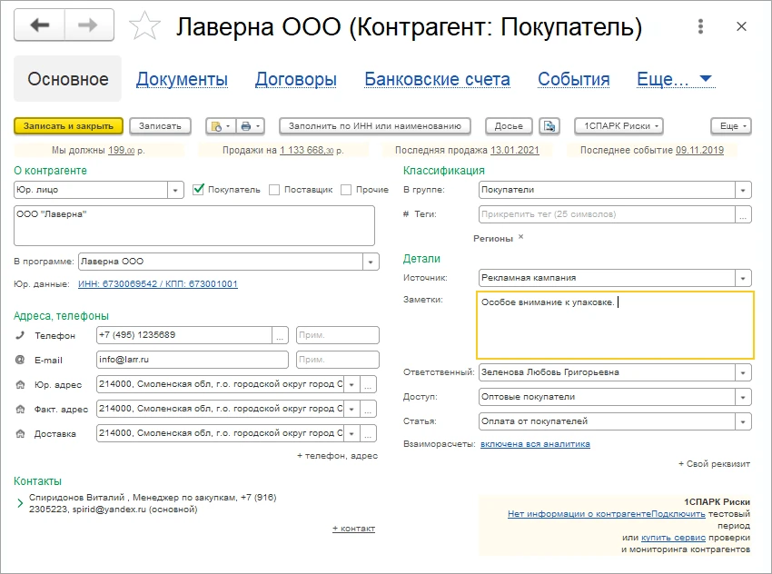Viewport: 772px width, 574px height.
Task: Follow the ИНН / КПП link
Action: tap(158, 284)
